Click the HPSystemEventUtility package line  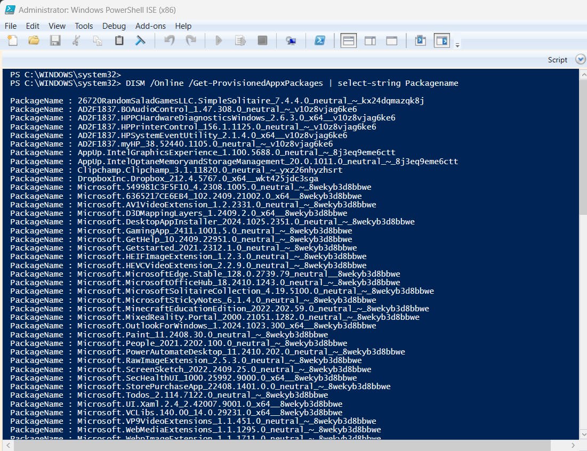179,135
